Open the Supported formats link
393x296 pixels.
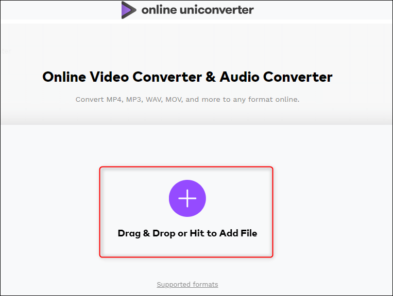(187, 285)
